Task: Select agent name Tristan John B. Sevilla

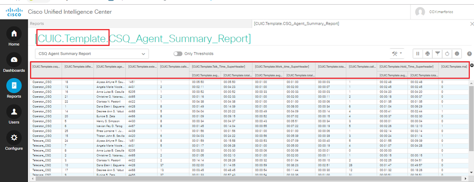Action: [x=111, y=136]
